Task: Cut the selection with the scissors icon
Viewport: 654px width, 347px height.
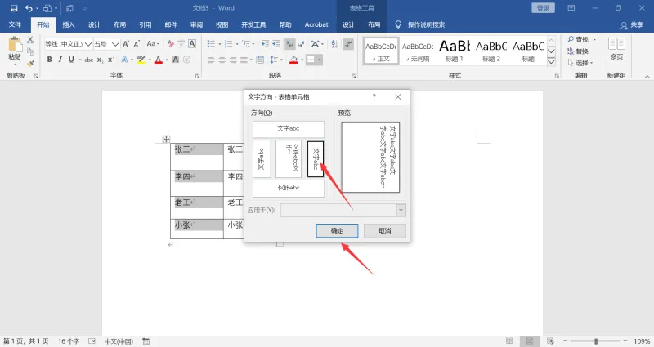Action: coord(30,40)
